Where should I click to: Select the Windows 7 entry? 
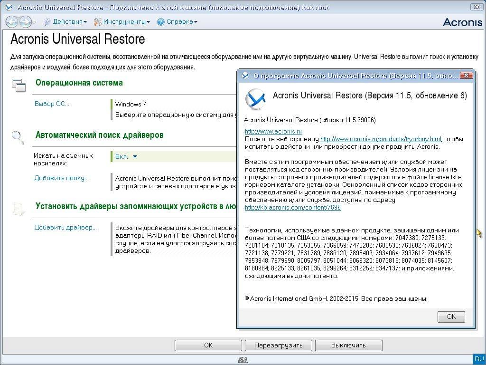tap(131, 104)
